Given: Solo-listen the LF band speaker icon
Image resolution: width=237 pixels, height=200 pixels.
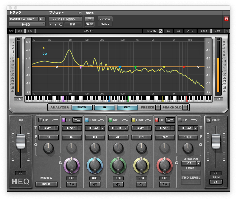Looking at the screenshot, I should [x=72, y=184].
